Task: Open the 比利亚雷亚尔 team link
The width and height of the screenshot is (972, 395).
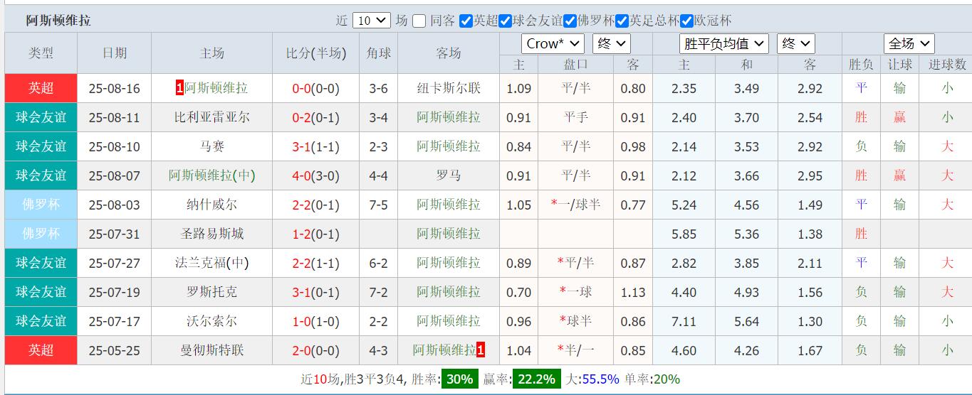Action: (x=212, y=117)
